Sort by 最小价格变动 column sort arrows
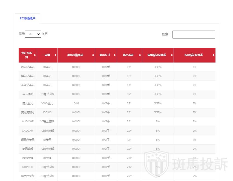The width and height of the screenshot is (233, 181). pyautogui.click(x=93, y=55)
